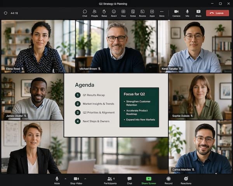The height and width of the screenshot is (186, 233).
Task: Click the green Share Screen button
Action: (149, 180)
